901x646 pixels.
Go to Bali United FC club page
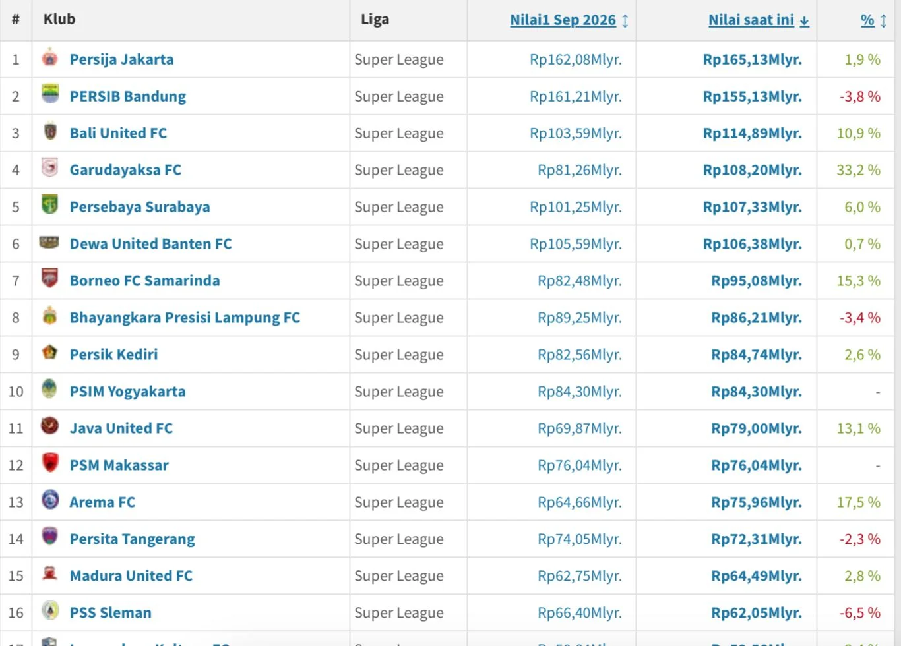(x=118, y=133)
